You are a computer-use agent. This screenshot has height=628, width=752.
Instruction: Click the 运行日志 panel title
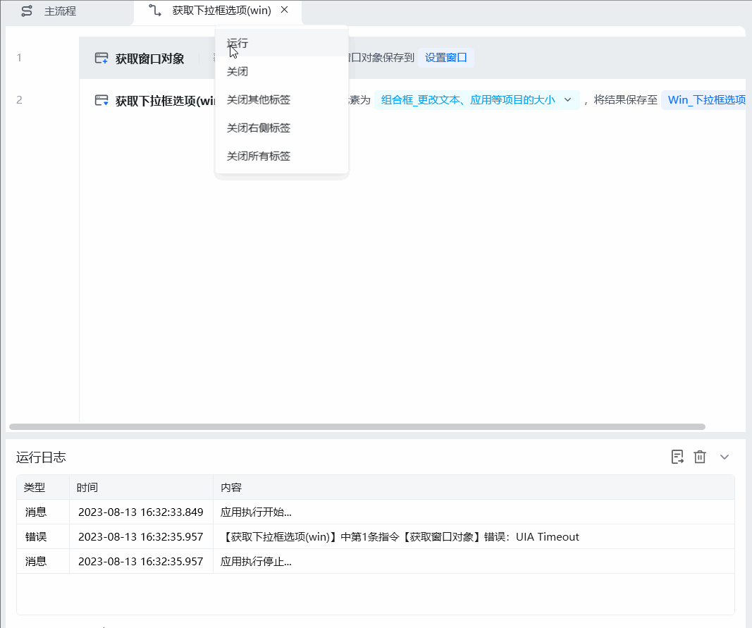(x=41, y=457)
